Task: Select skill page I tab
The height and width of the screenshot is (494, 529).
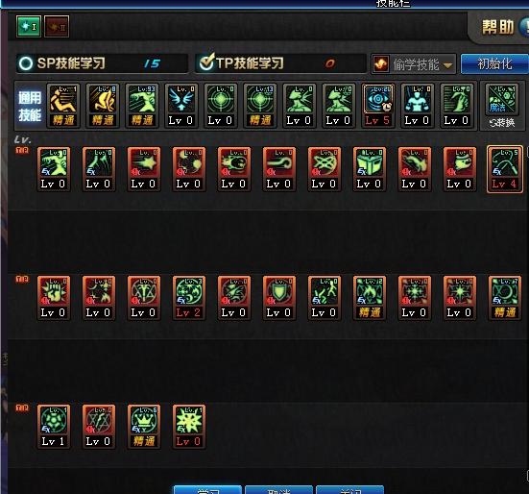Action: pyautogui.click(x=29, y=26)
